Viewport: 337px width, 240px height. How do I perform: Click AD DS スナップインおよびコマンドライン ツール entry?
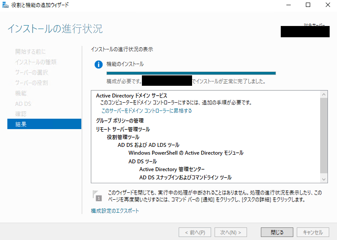(186, 177)
